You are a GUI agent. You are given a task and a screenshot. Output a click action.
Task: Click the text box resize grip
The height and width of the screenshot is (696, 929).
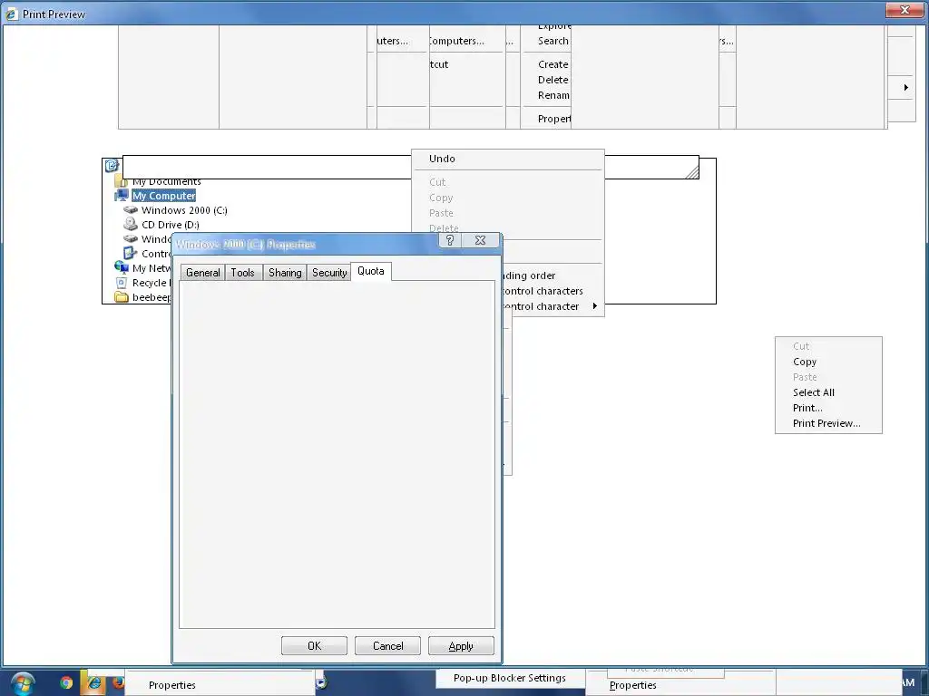(x=692, y=172)
